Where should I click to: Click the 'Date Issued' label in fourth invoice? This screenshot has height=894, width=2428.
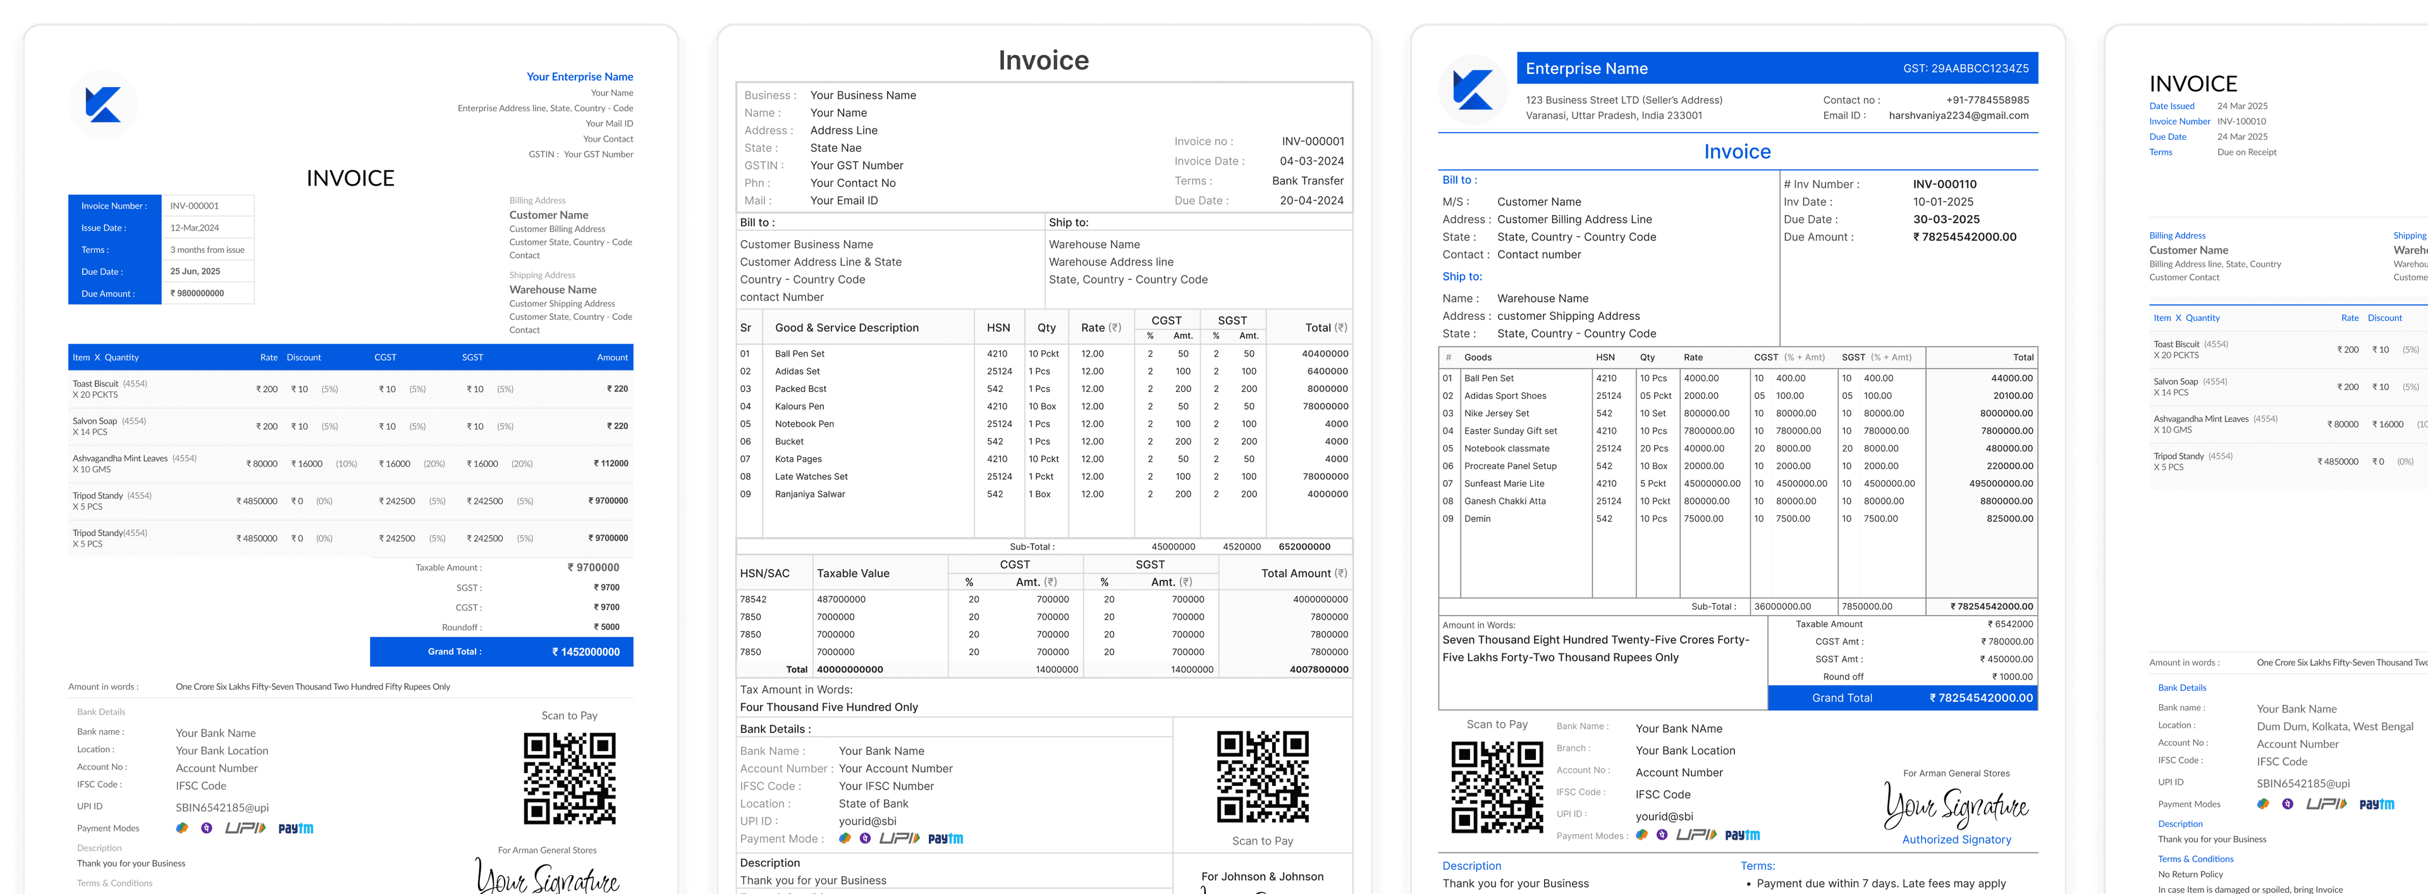coord(2171,106)
